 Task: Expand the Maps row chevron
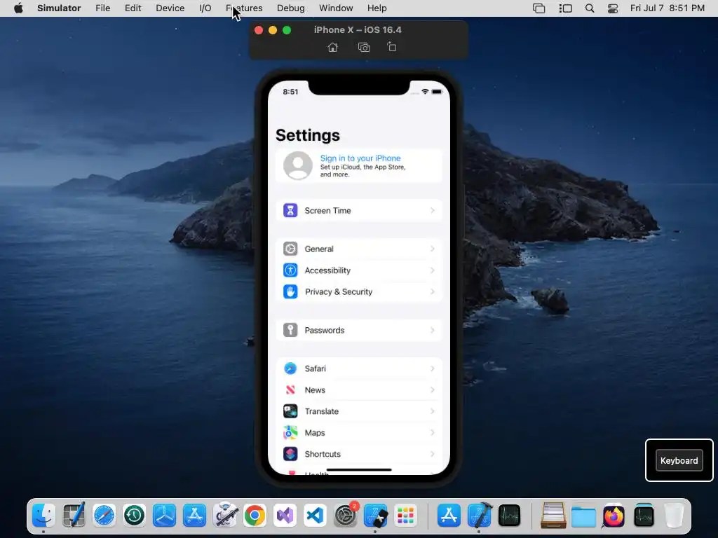click(x=432, y=432)
